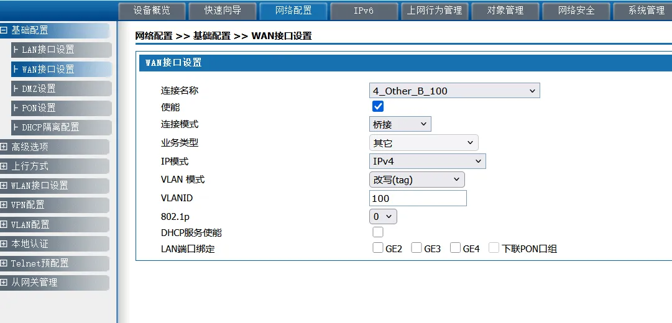Check the GE2 LAN port binding box
This screenshot has width=672, height=323.
point(377,248)
